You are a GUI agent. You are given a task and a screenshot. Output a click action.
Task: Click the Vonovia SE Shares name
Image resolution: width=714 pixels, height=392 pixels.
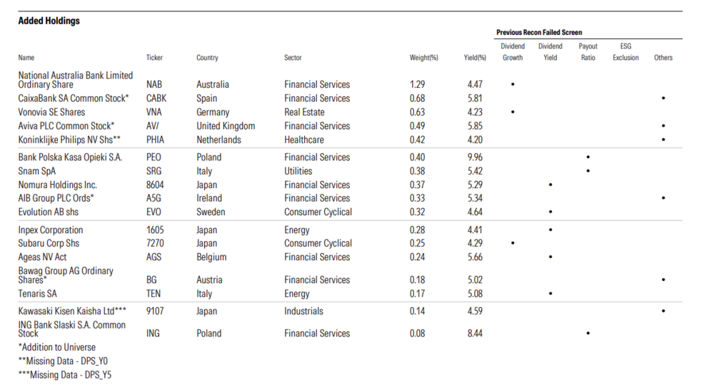coord(51,112)
